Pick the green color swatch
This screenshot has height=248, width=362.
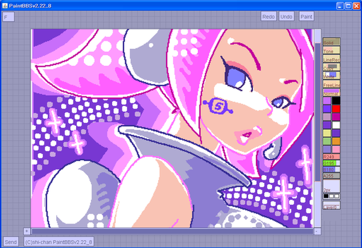tap(327, 141)
